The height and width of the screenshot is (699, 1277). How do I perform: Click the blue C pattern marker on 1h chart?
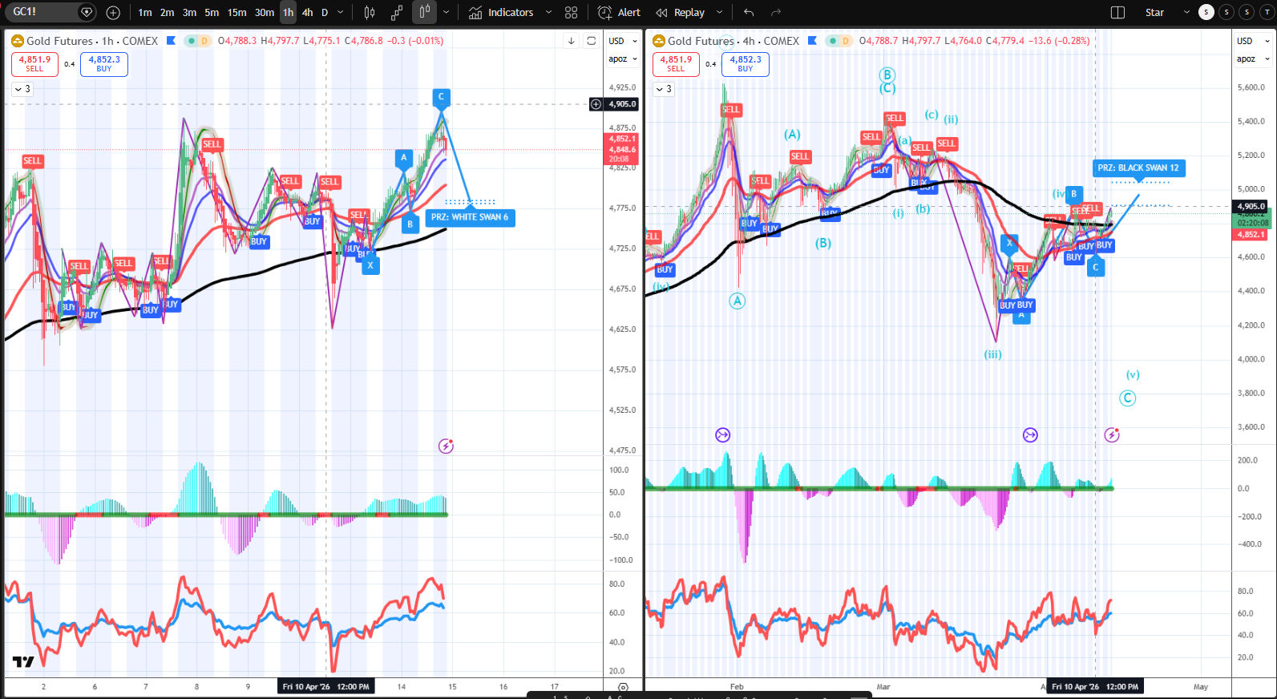441,97
